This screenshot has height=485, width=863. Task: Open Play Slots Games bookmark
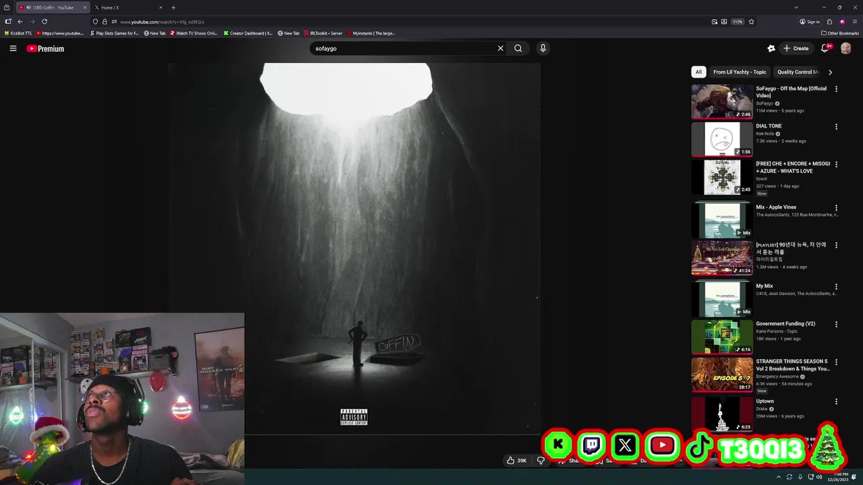(115, 33)
